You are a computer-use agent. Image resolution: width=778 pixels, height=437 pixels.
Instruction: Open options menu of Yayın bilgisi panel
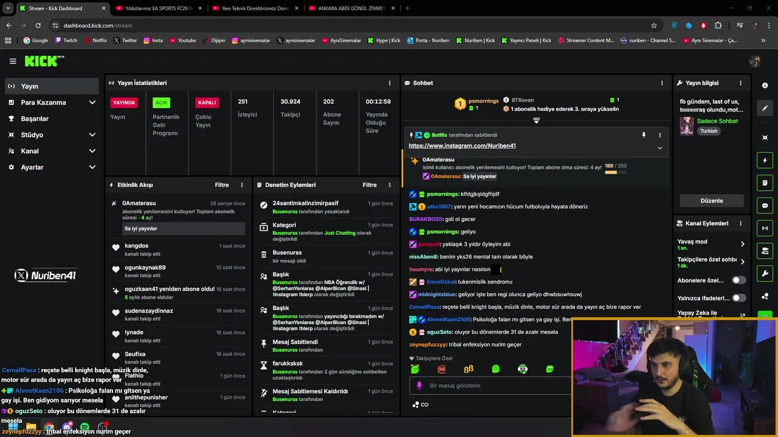click(740, 83)
